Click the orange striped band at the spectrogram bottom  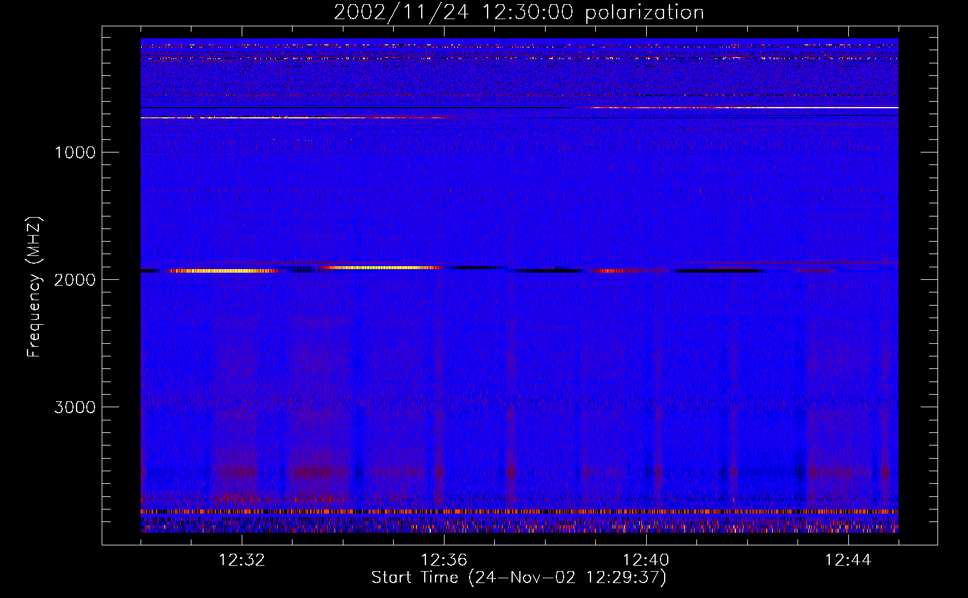[x=519, y=512]
